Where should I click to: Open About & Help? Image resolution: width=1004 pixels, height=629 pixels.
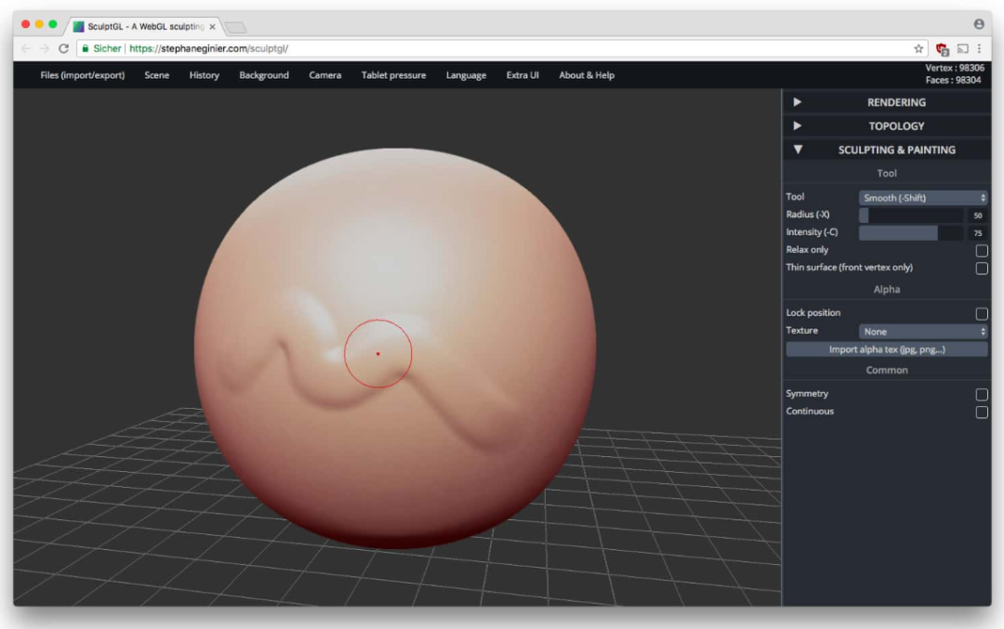587,75
